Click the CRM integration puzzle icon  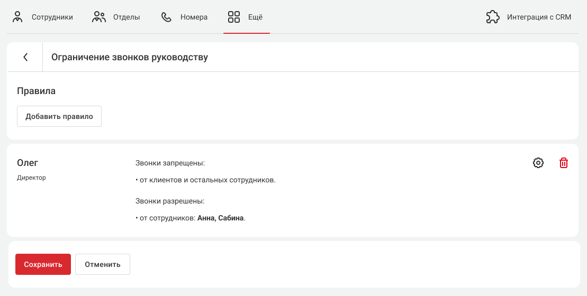[493, 17]
